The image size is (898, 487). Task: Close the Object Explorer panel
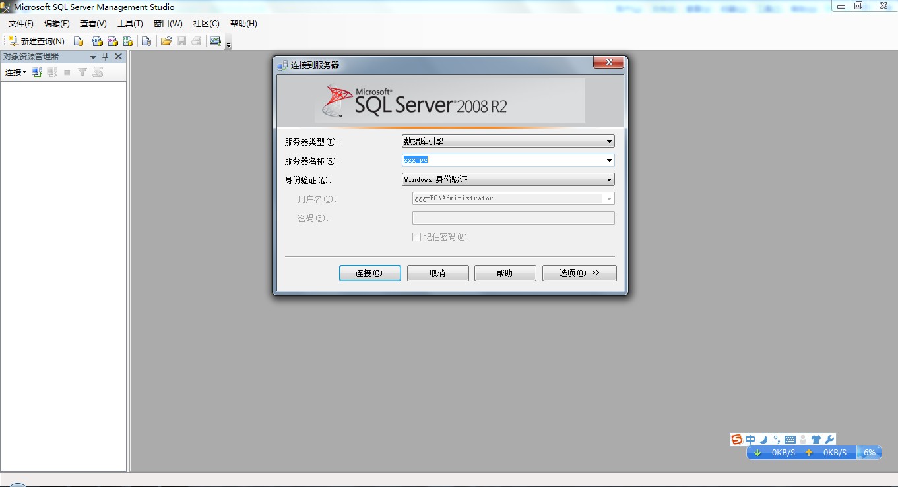pos(119,57)
